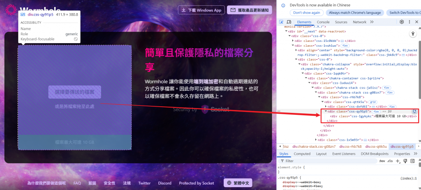
Task: Toggle the .cls element classes button
Action: [390, 161]
